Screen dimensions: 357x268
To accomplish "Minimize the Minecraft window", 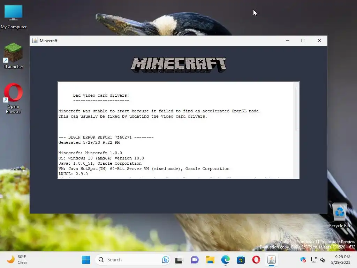I will pos(288,40).
